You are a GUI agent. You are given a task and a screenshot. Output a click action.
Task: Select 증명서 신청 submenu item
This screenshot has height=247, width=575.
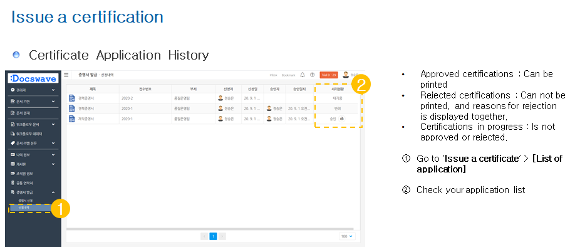pyautogui.click(x=26, y=201)
